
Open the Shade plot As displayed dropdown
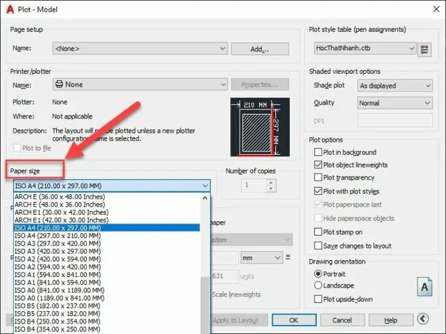tap(395, 86)
